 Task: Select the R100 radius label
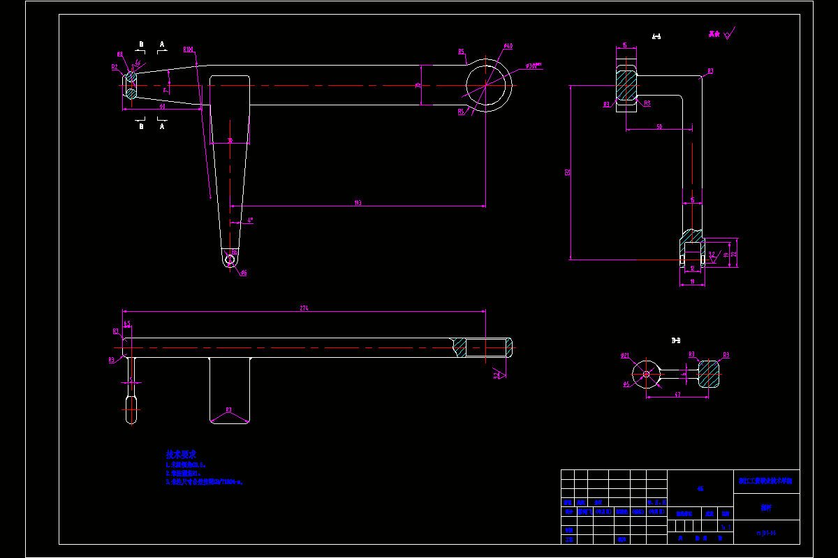pos(188,50)
